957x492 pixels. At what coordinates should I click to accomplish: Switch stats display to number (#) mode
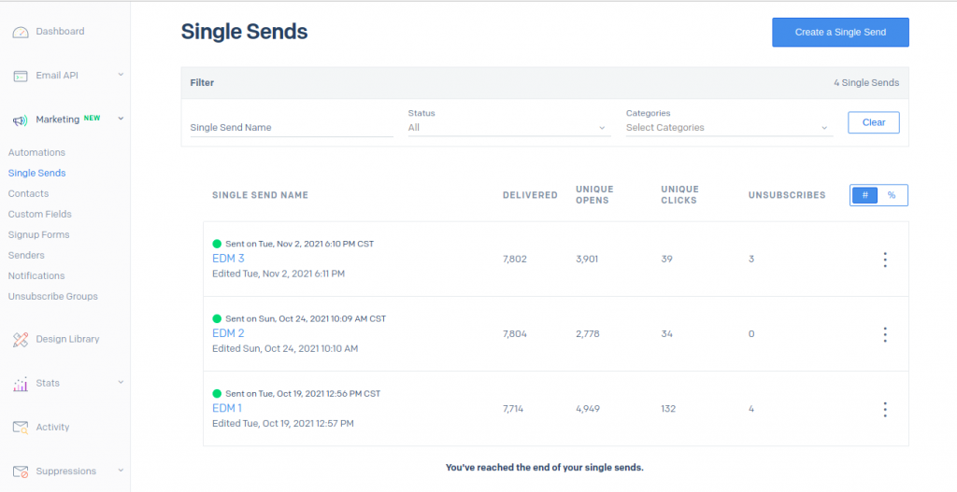[x=864, y=195]
